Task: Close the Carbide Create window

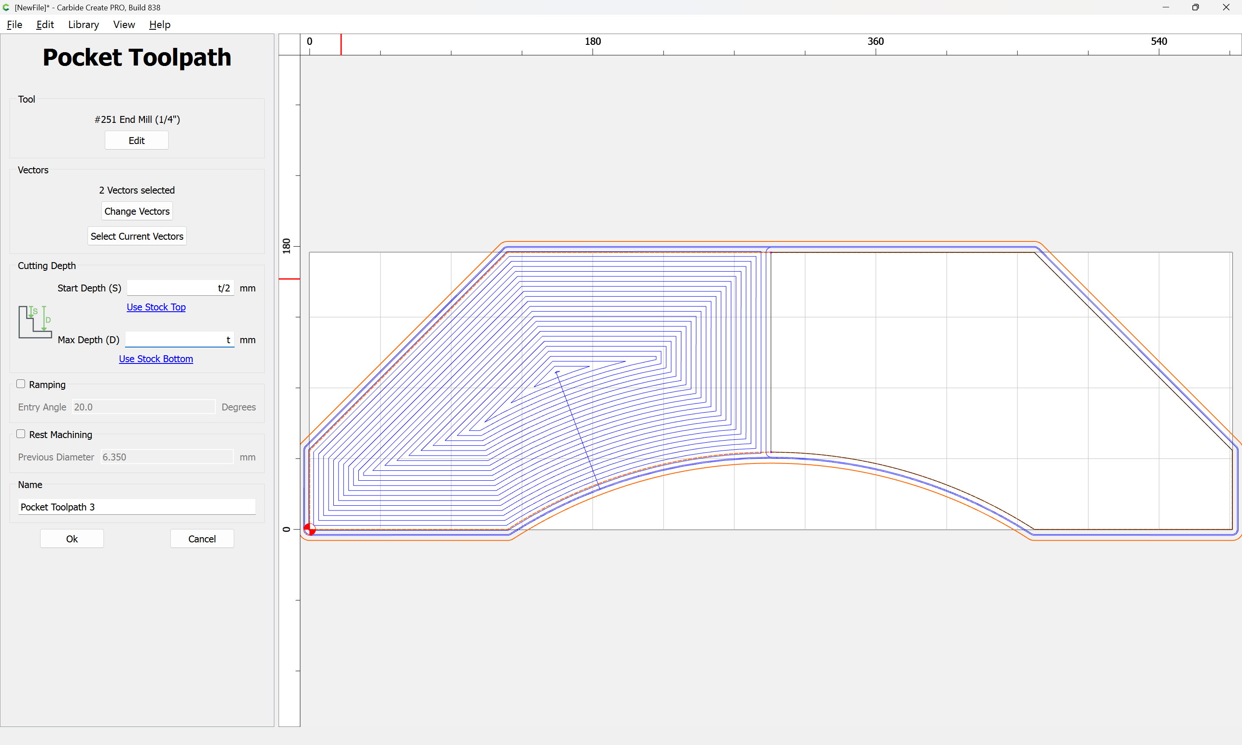Action: coord(1226,7)
